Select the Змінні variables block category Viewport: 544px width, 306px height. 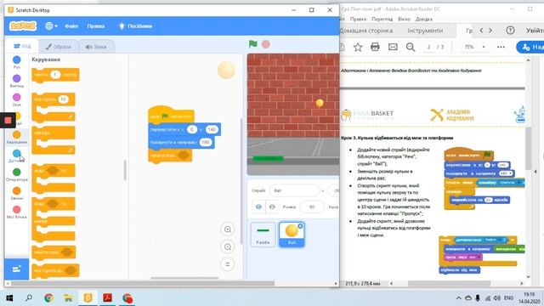17,193
